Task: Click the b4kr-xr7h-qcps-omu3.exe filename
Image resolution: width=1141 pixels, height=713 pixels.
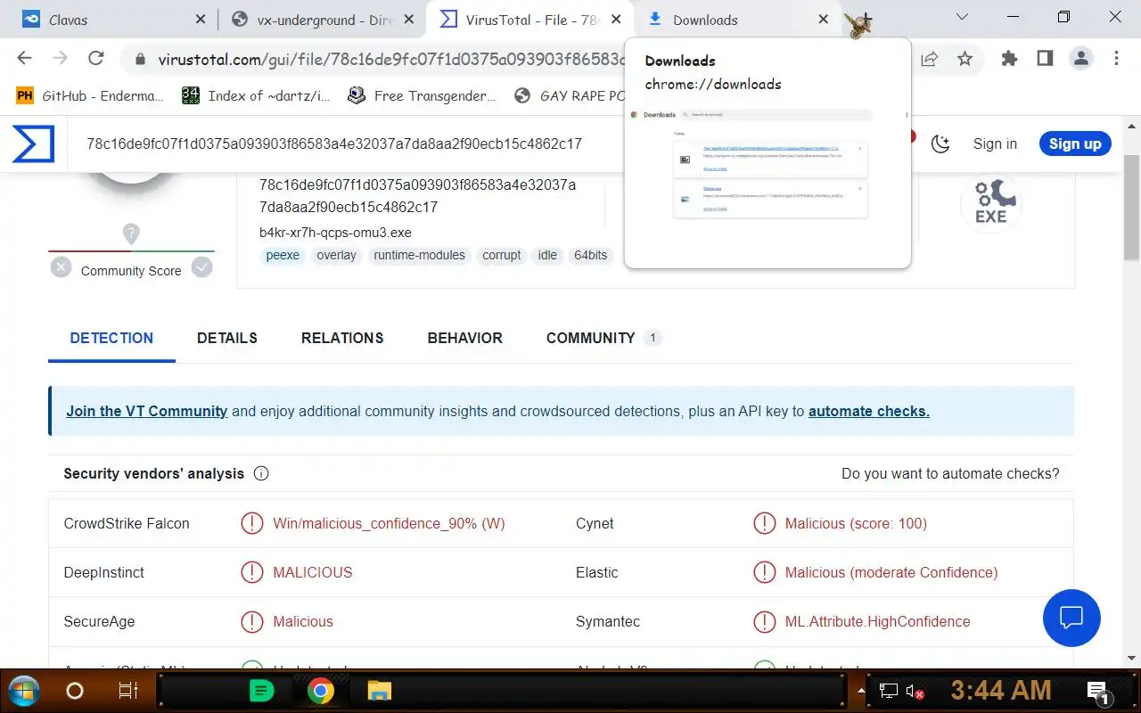Action: coord(335,233)
